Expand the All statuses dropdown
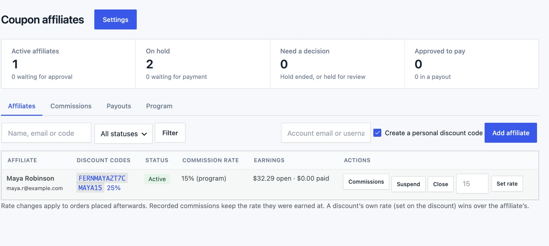Image resolution: width=549 pixels, height=246 pixels. (124, 133)
